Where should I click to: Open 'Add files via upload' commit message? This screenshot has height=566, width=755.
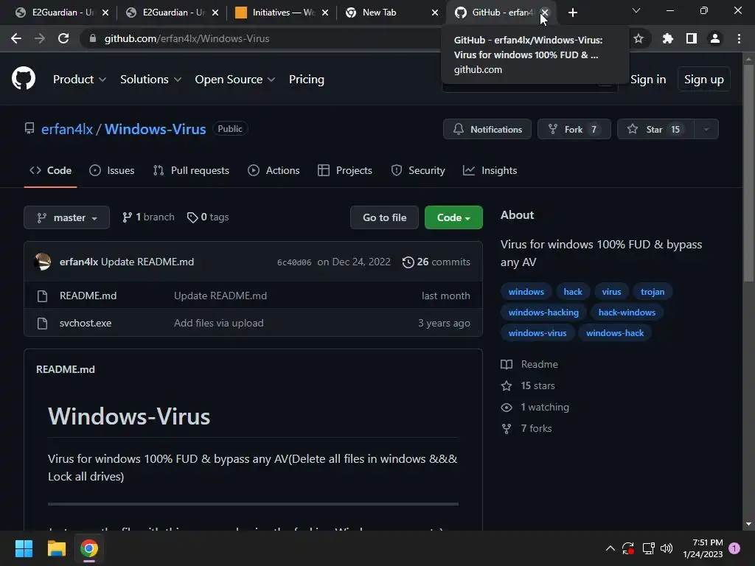tap(218, 323)
